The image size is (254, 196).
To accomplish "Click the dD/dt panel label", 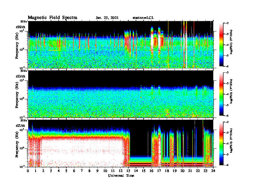I will pyautogui.click(x=21, y=76).
